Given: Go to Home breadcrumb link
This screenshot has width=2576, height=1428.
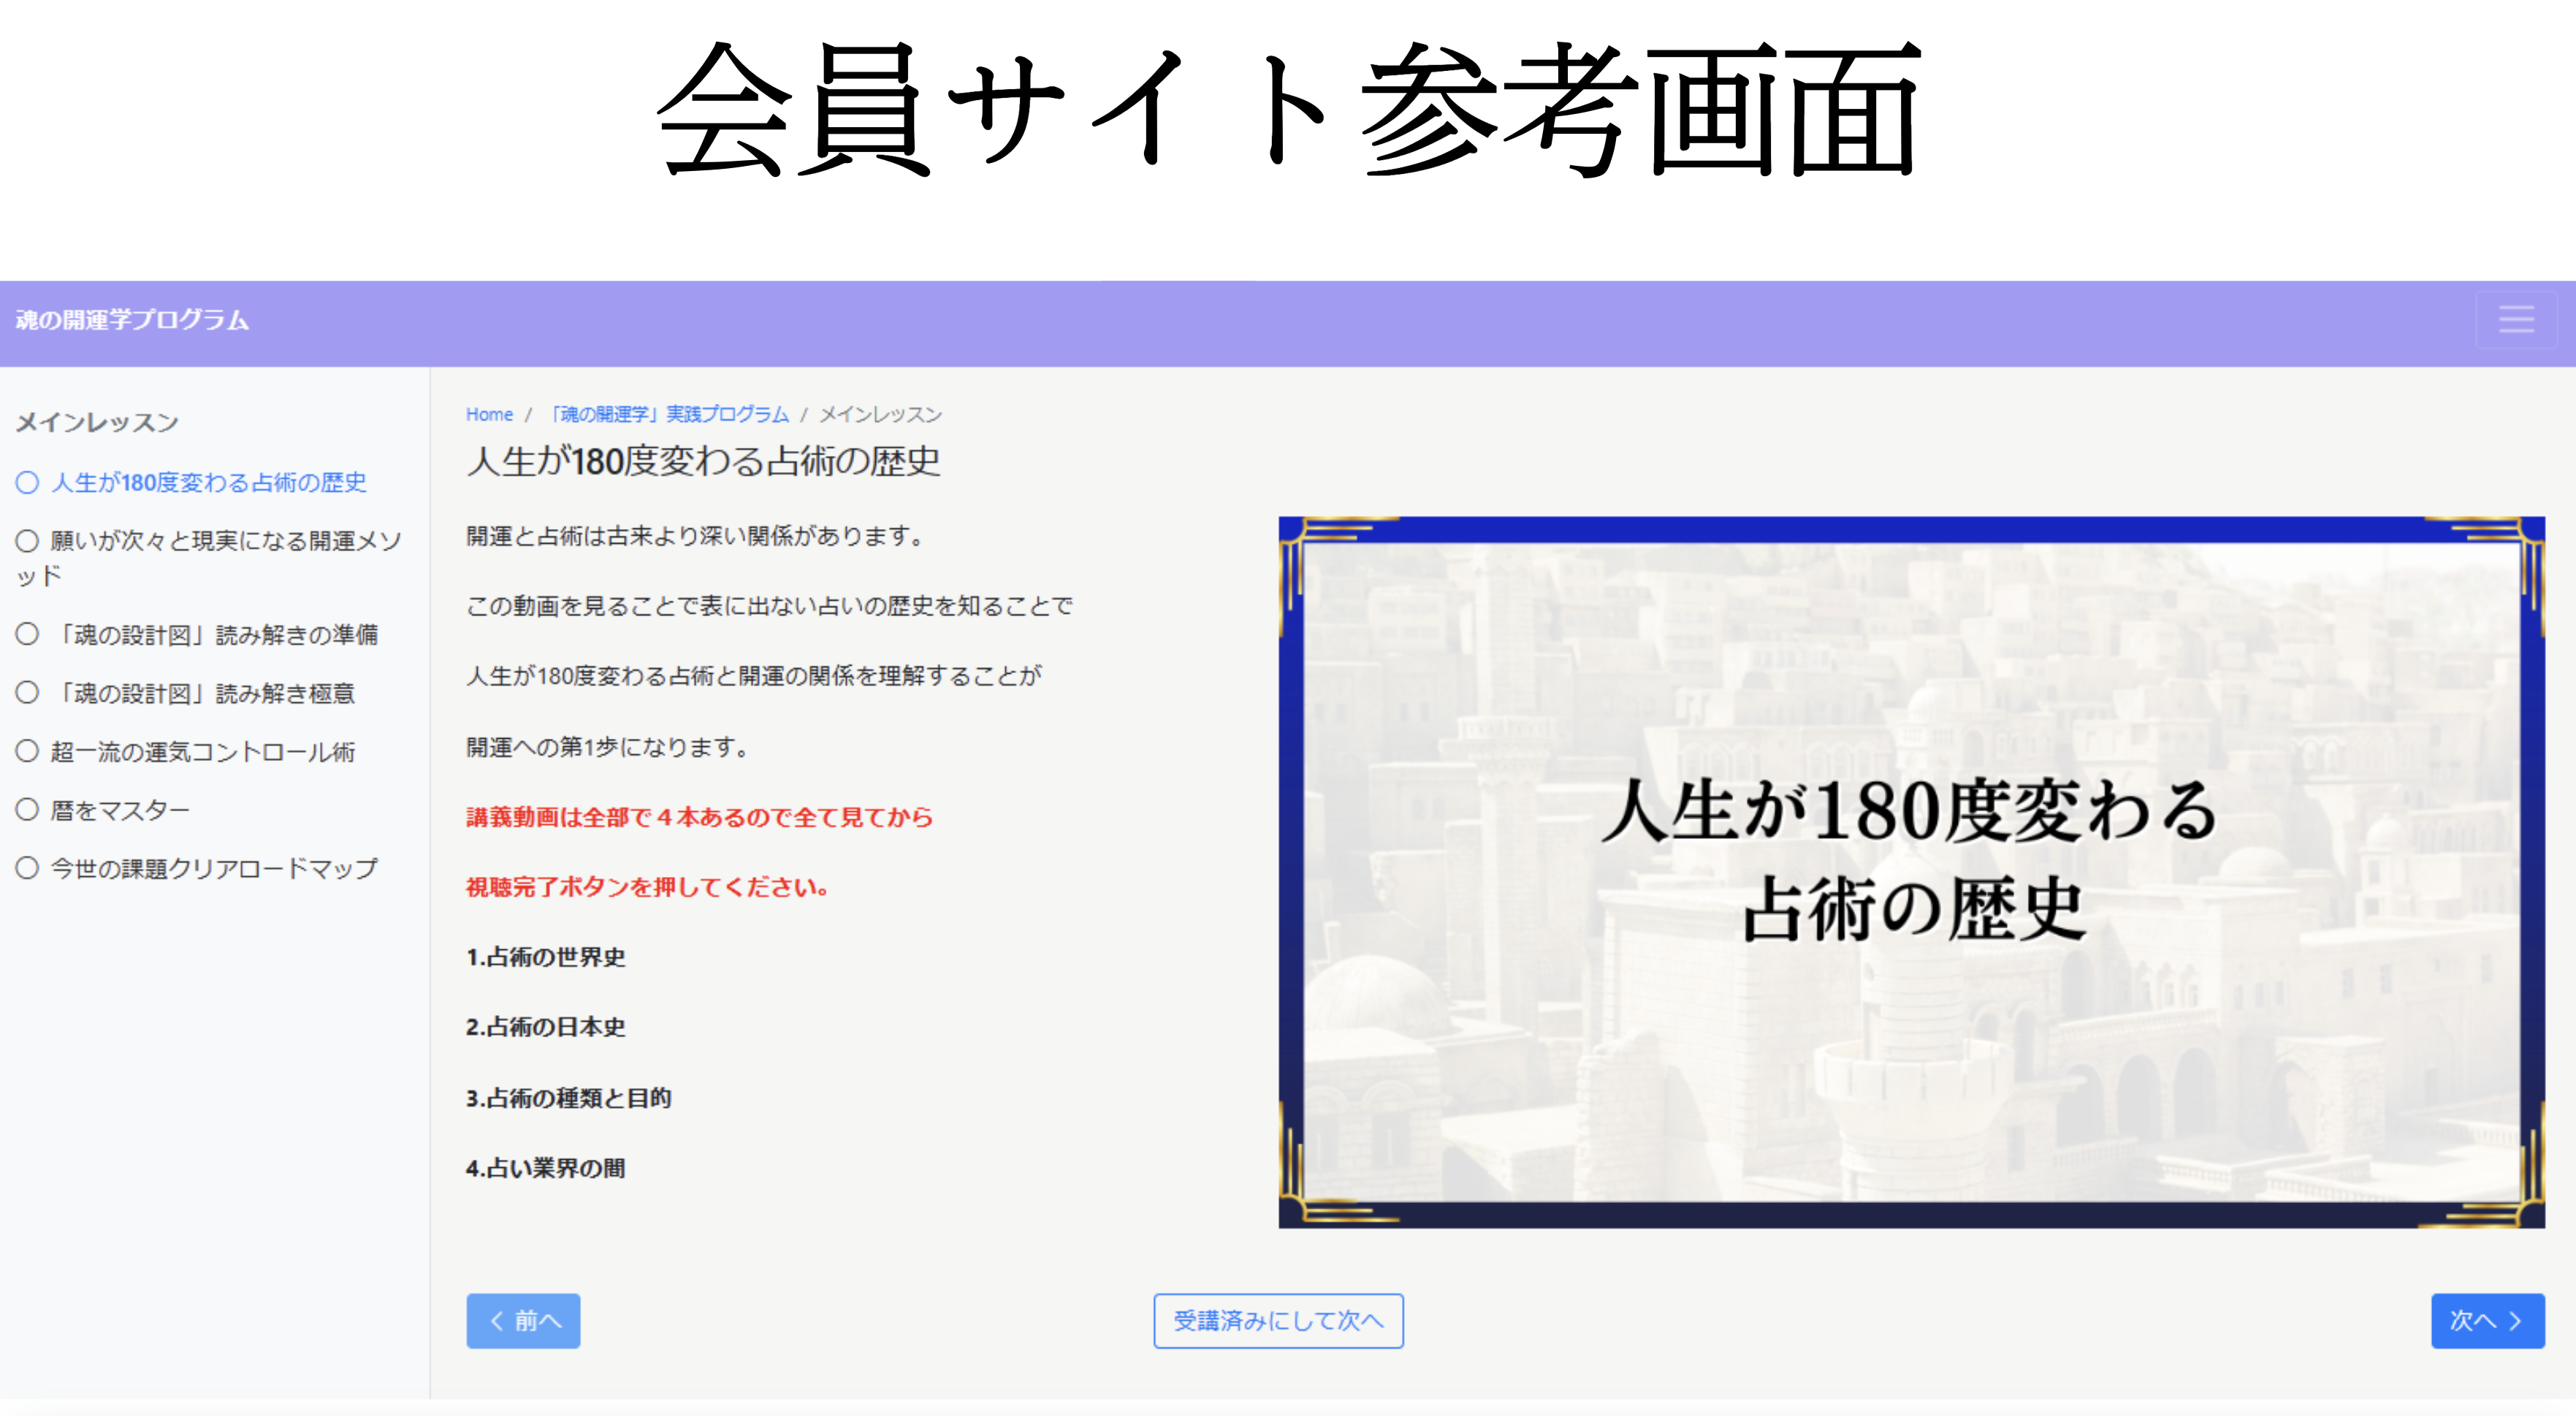Looking at the screenshot, I should [489, 414].
